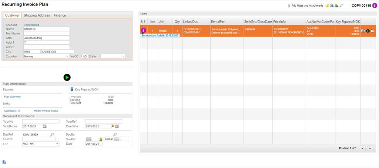The width and height of the screenshot is (379, 168).
Task: Open the Finance tab
Action: coord(60,16)
